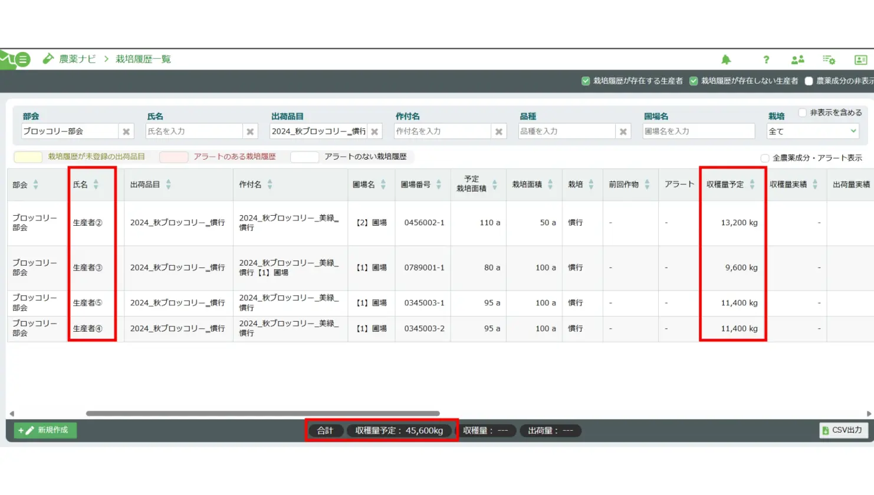Viewport: 874px width, 495px height.
Task: Open the 栽培 dropdown showing 全て
Action: point(812,131)
